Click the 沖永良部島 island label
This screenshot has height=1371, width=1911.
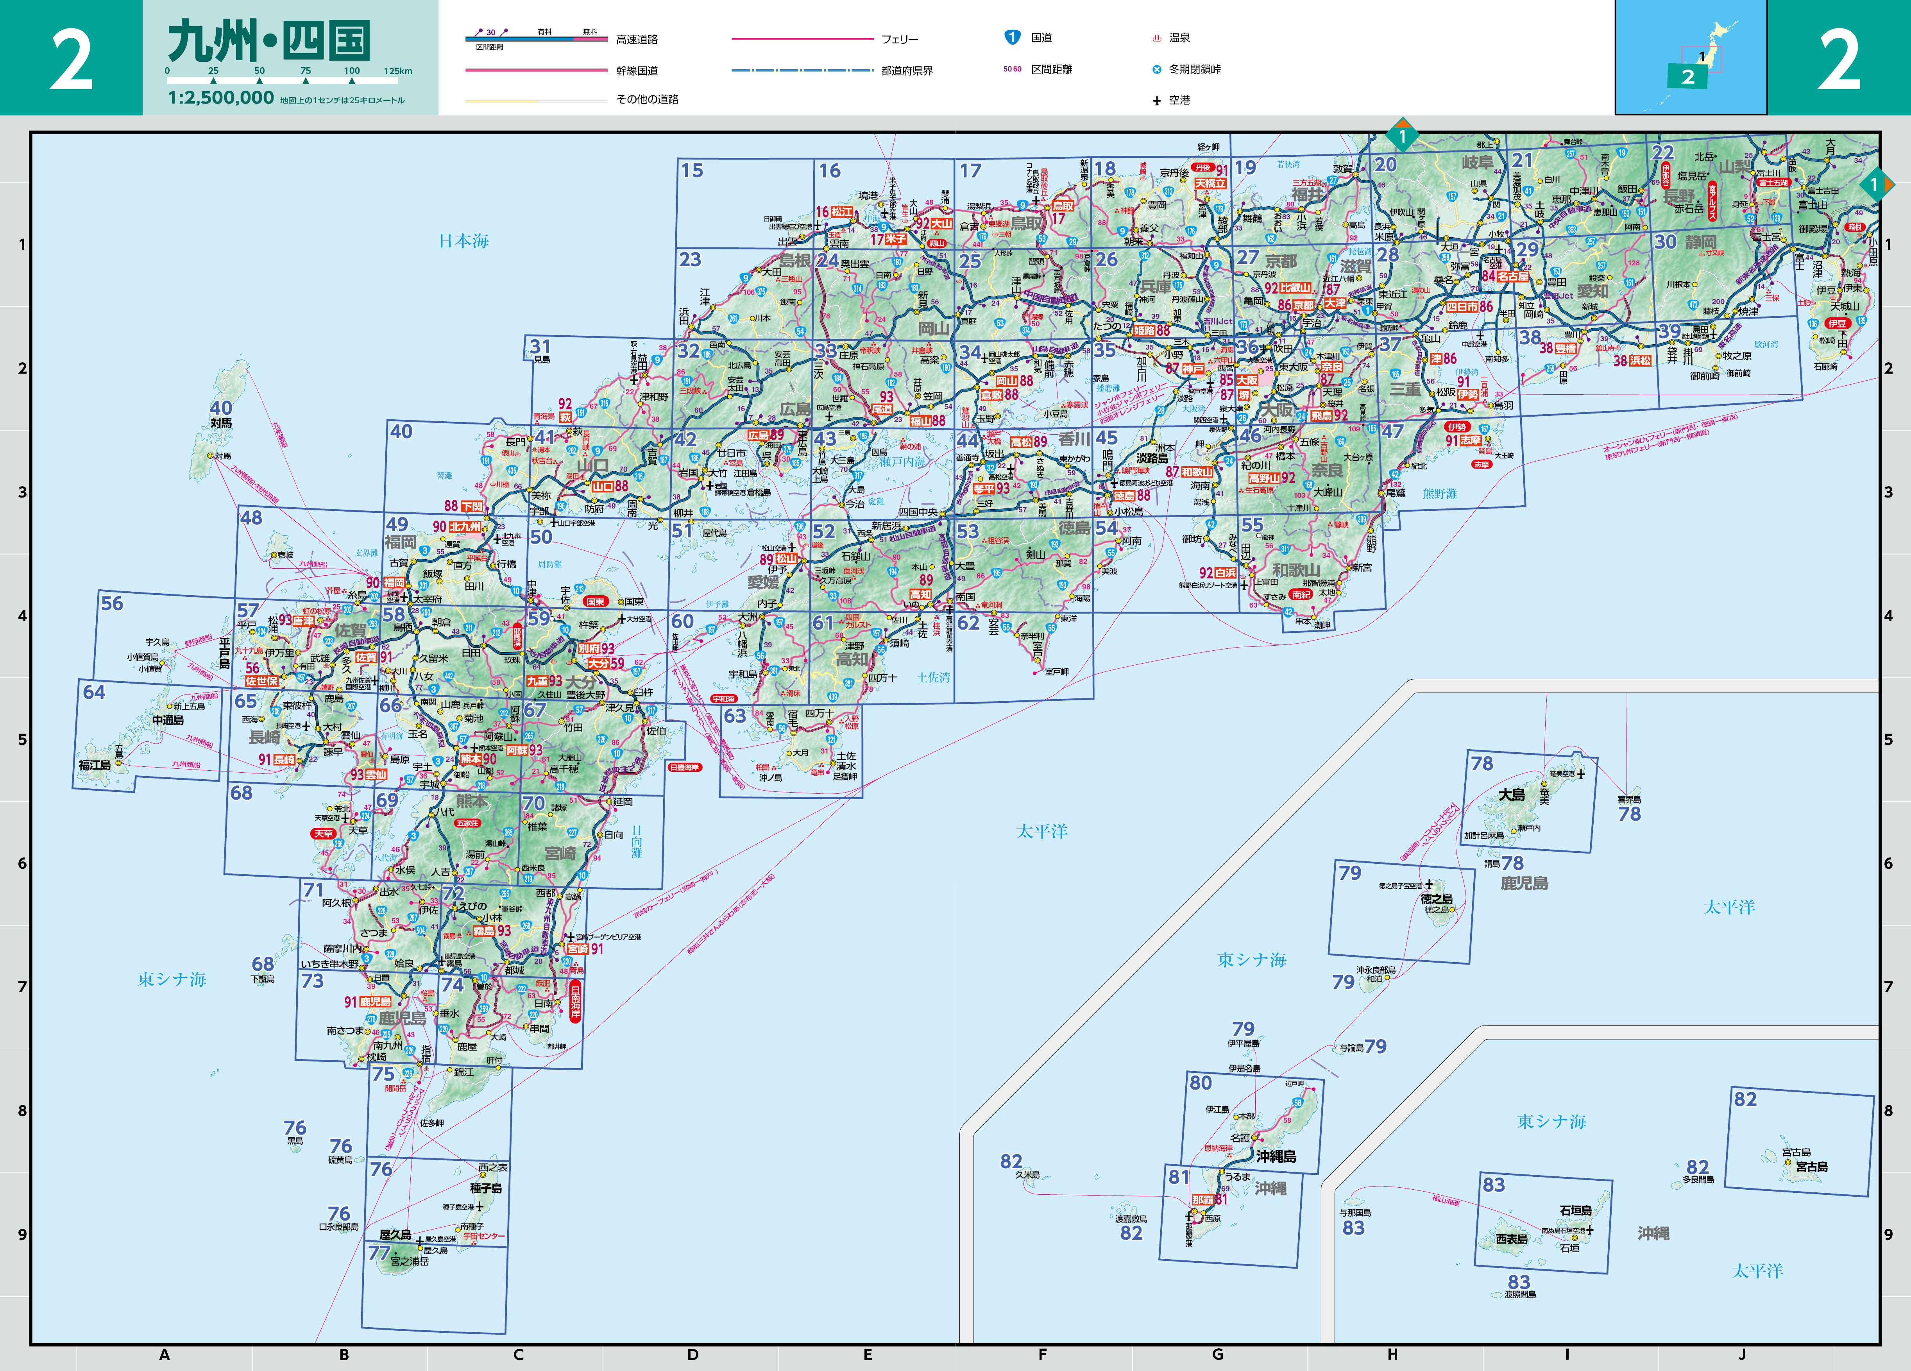(1376, 970)
